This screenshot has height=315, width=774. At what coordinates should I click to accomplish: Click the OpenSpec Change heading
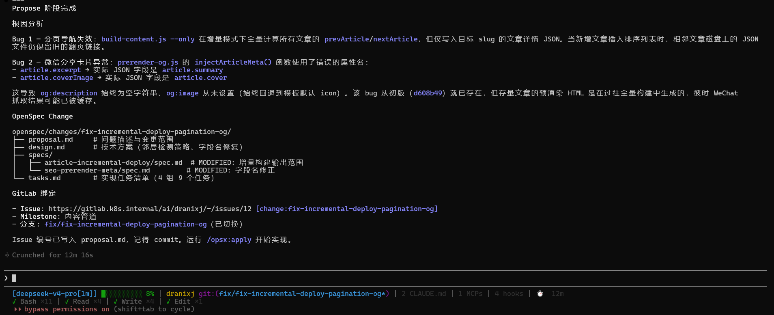tap(43, 116)
